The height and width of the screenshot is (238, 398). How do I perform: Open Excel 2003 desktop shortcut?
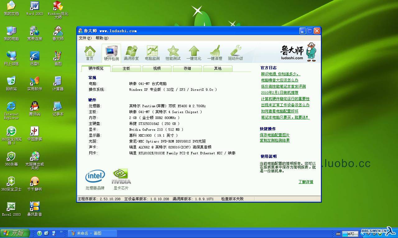pos(11,209)
